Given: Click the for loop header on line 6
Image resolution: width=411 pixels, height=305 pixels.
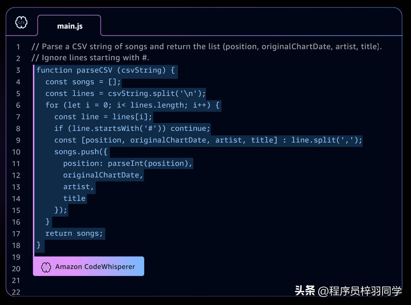Looking at the screenshot, I should pos(132,105).
